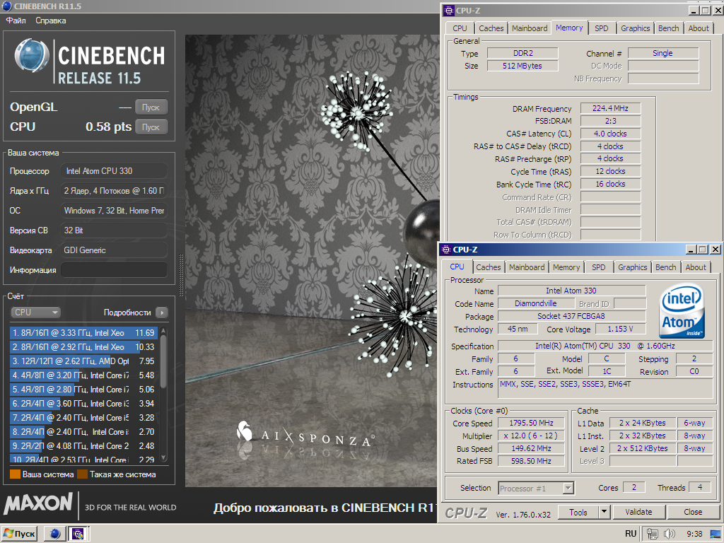
Task: Click the RU language indicator
Action: [x=631, y=534]
